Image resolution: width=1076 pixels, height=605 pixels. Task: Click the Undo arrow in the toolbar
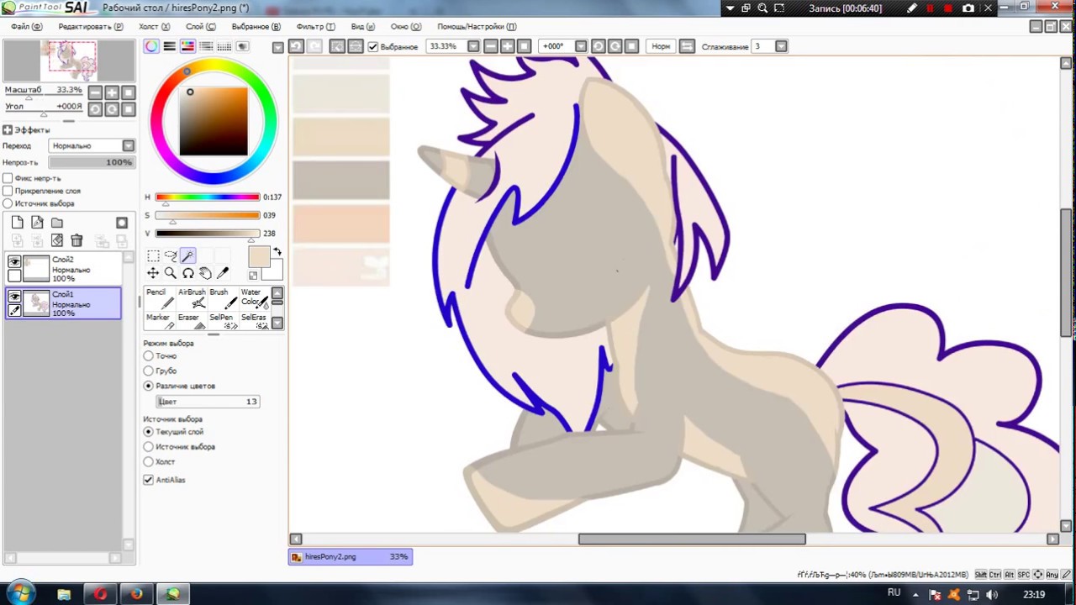pos(296,46)
